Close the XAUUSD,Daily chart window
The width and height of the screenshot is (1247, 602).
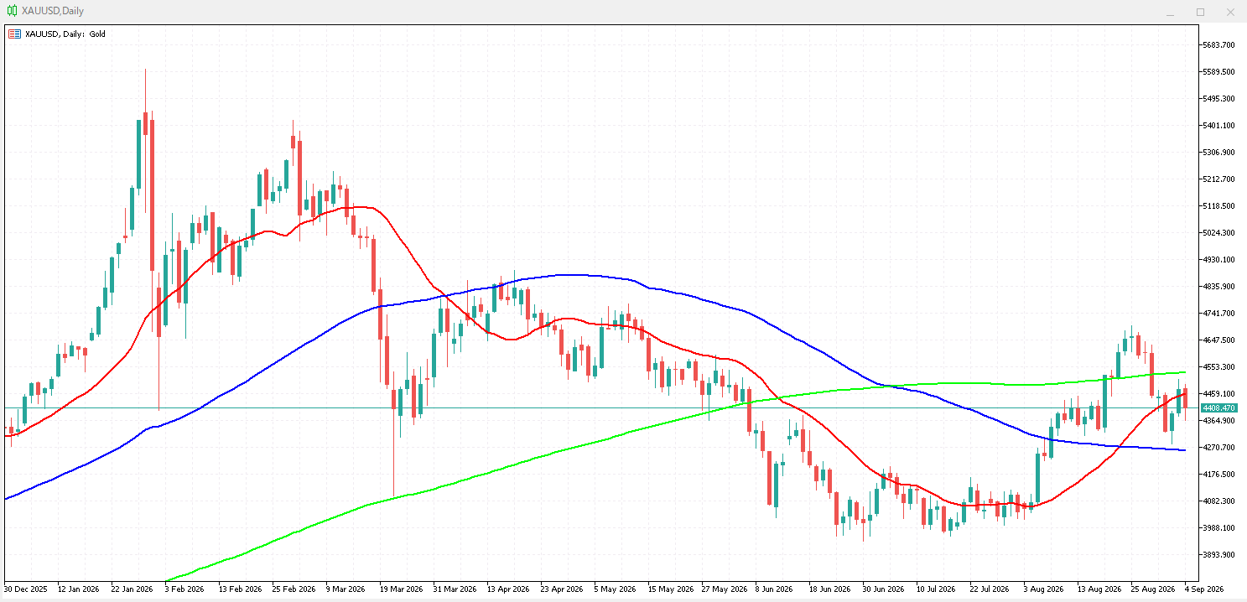[x=1230, y=12]
